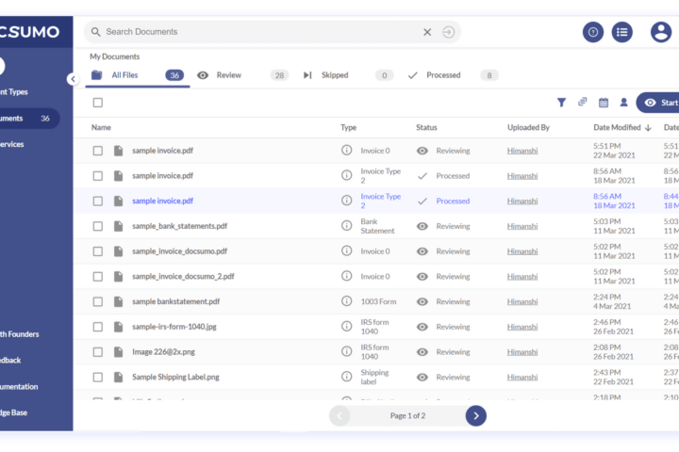This screenshot has height=452, width=679.
Task: Open the list menu icon in header
Action: point(621,32)
